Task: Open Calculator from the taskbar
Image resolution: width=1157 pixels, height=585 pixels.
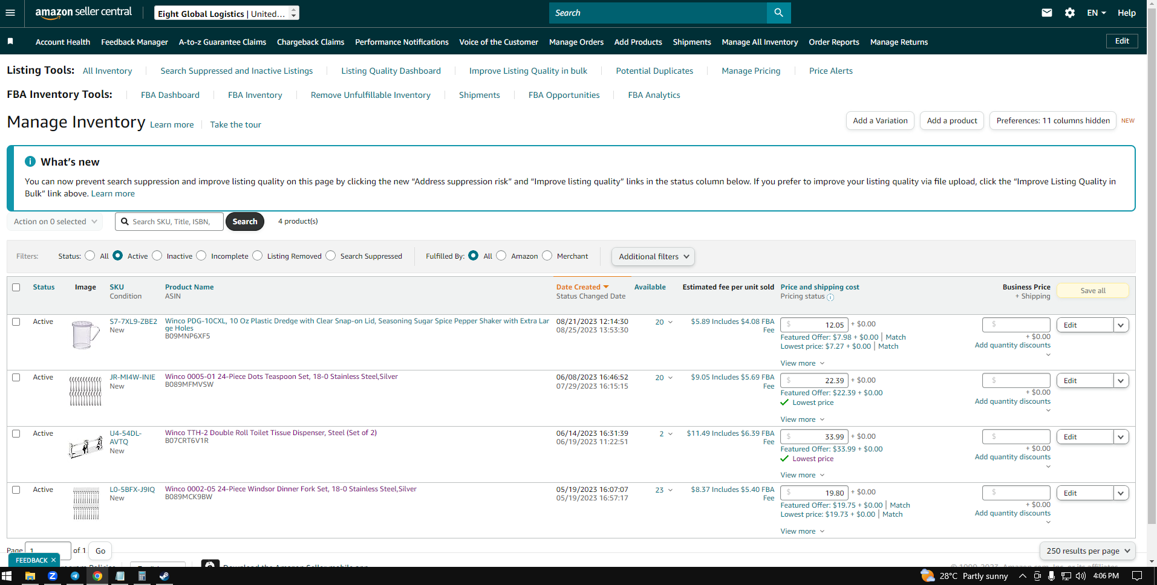Action: 142,576
